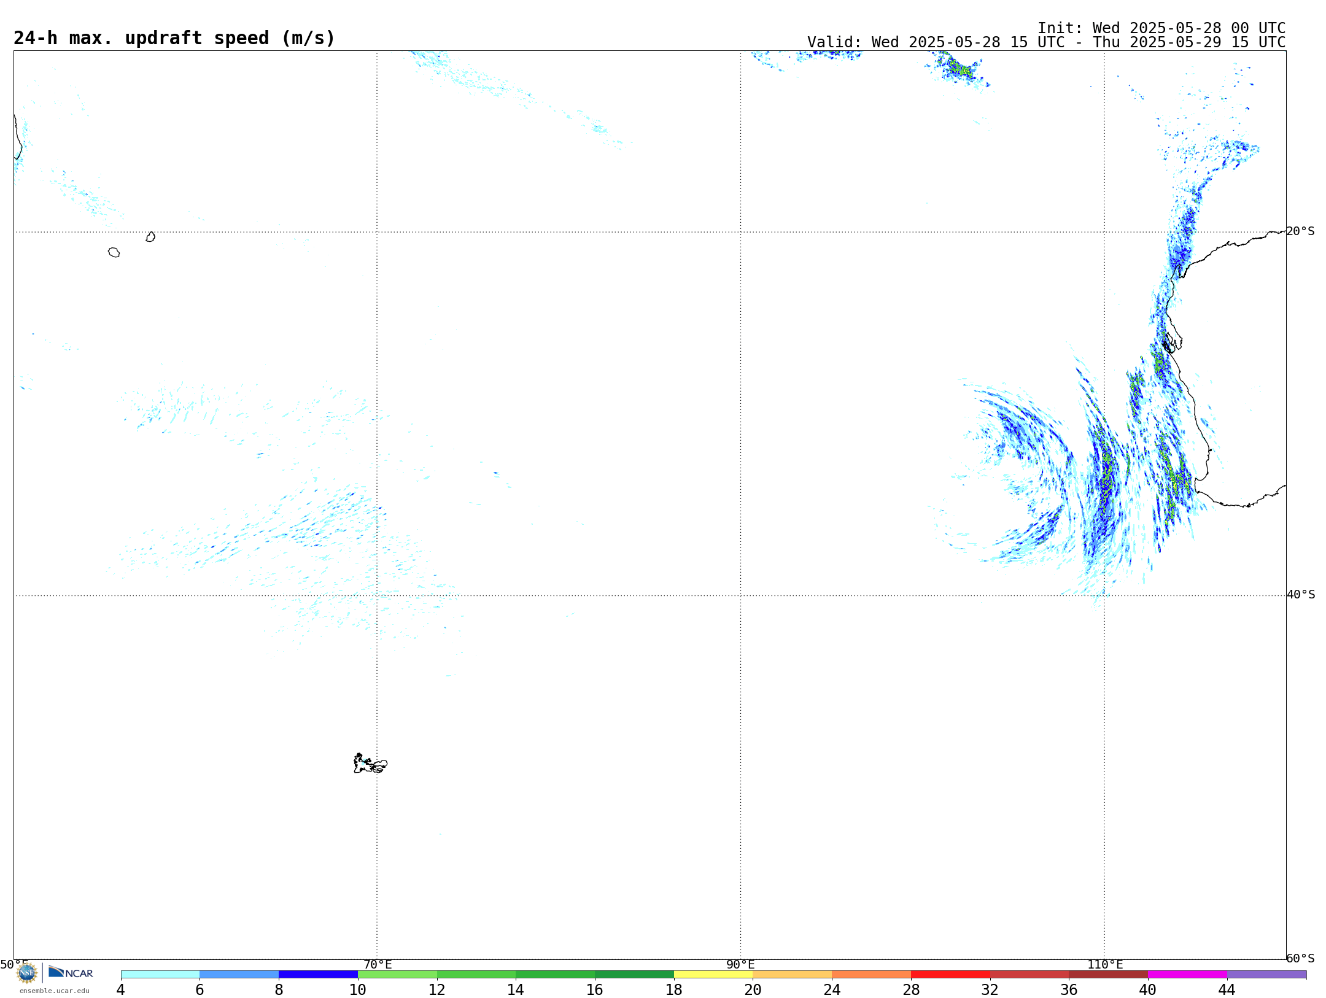Click the 110°E longitude label
Screen dimensions: 1326x998
[1105, 965]
